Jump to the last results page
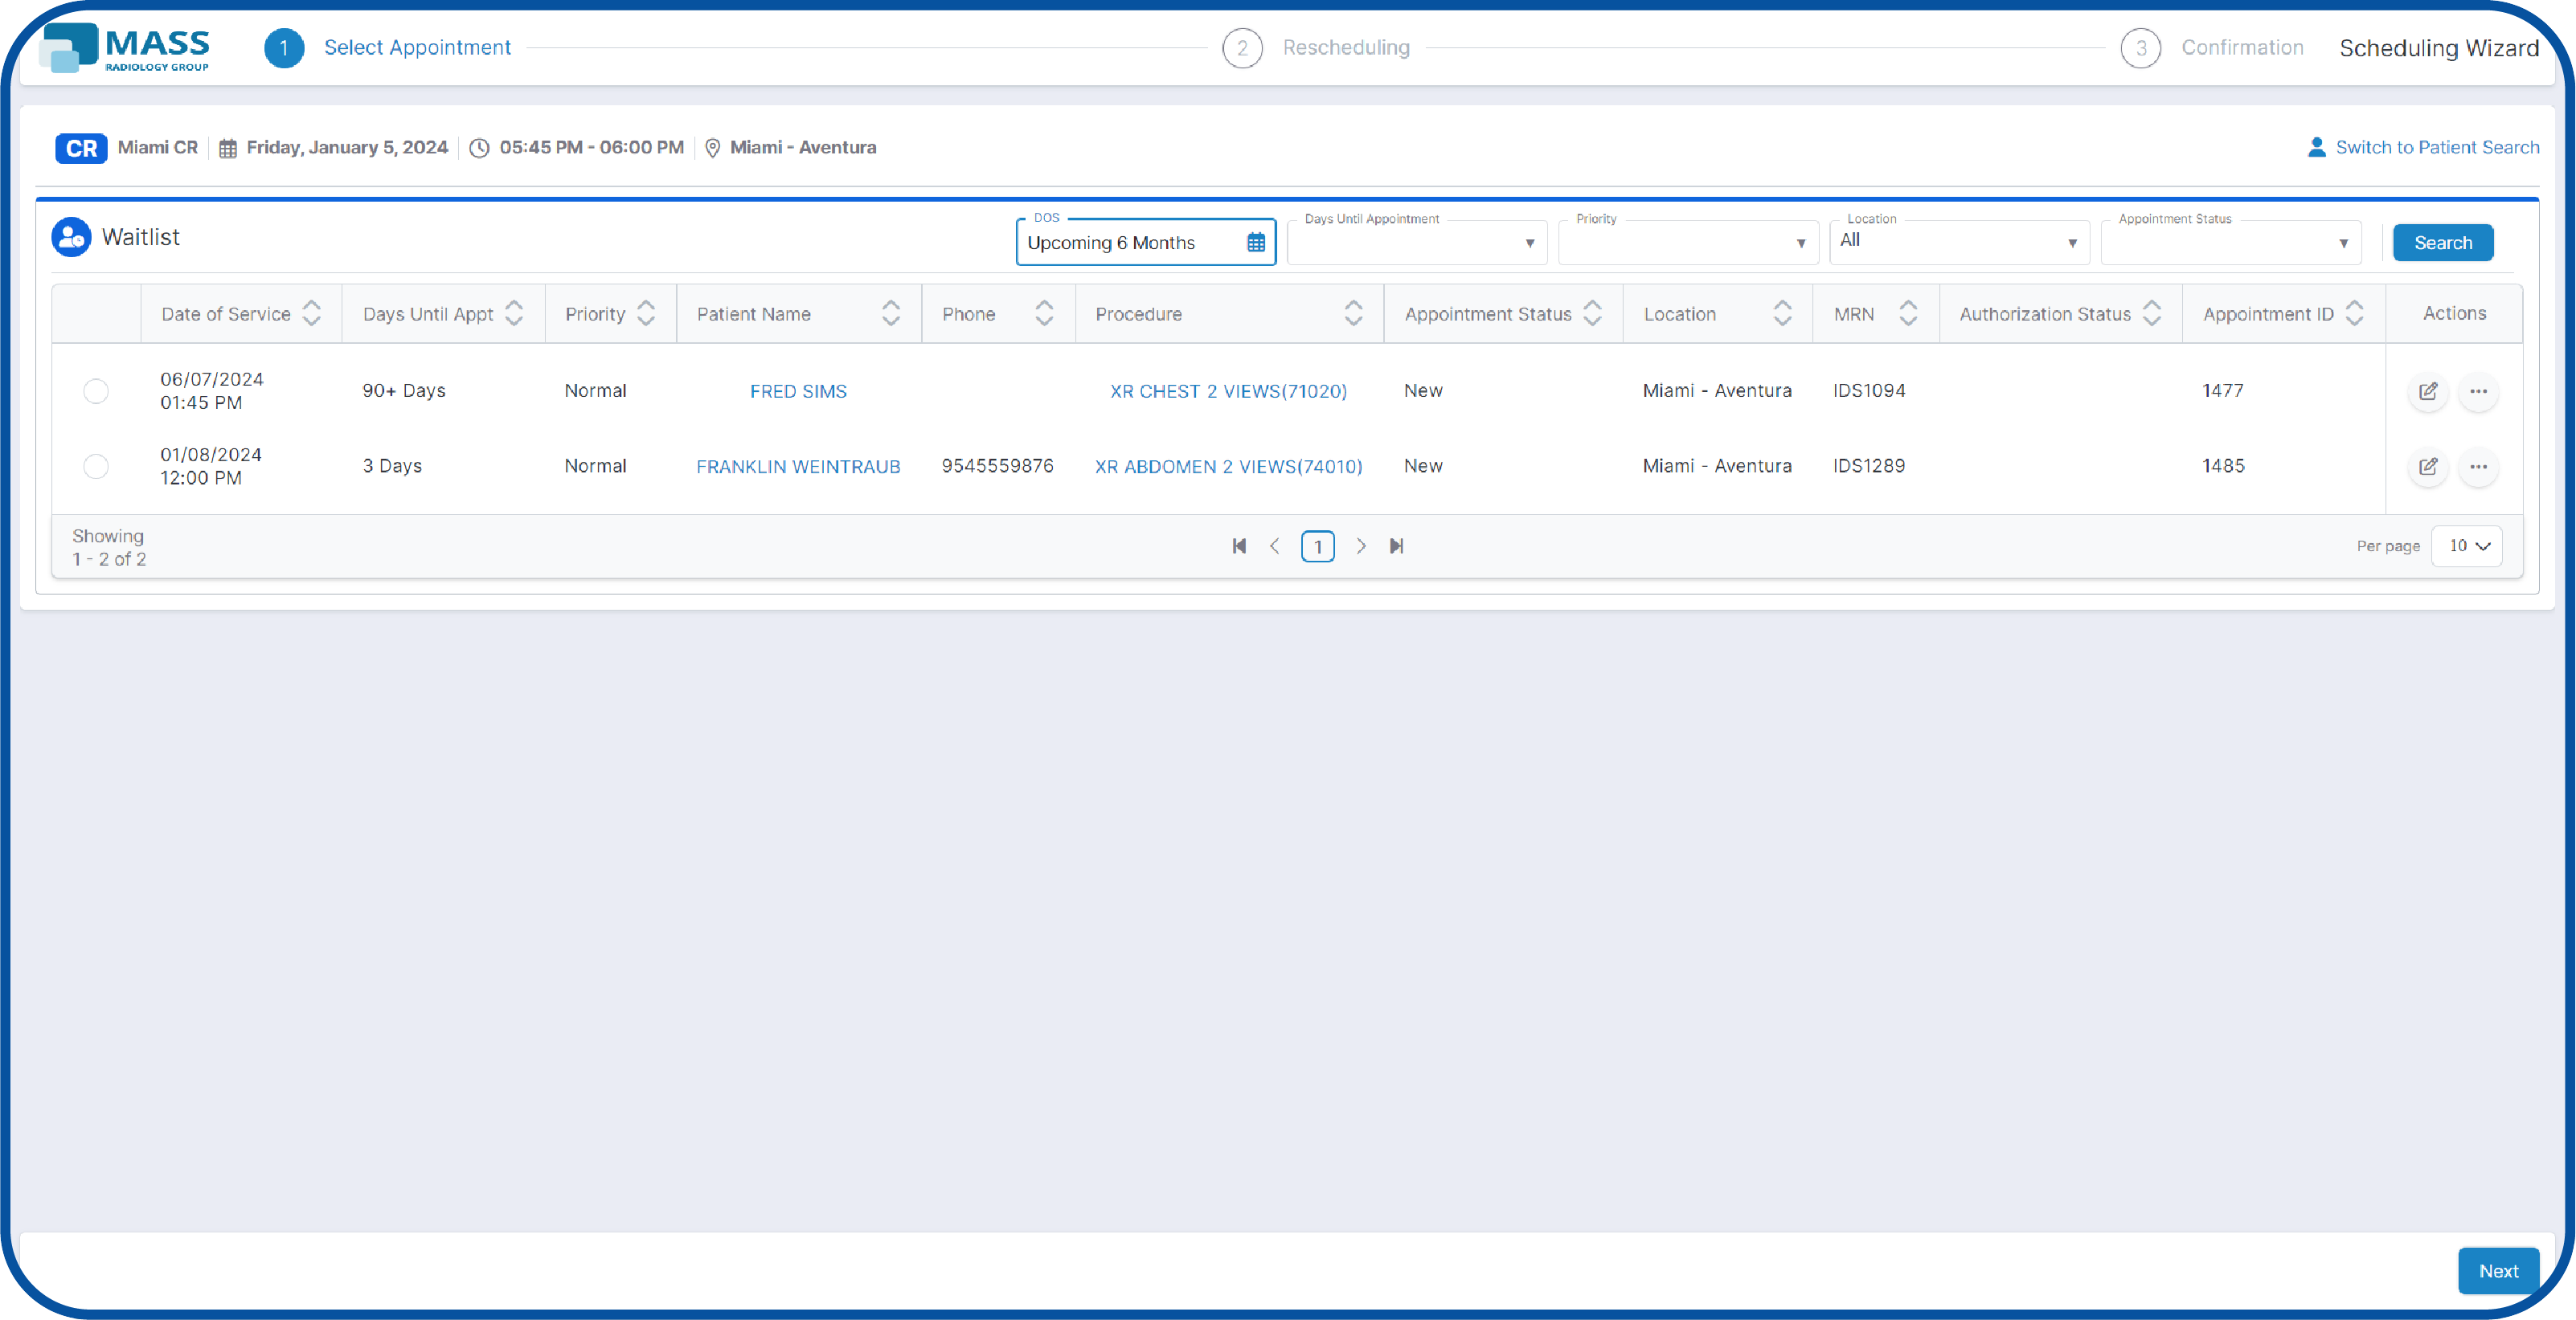The width and height of the screenshot is (2576, 1320). tap(1397, 546)
